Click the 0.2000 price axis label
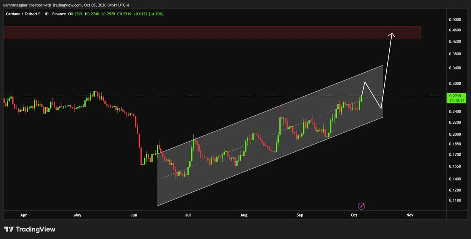 455,134
